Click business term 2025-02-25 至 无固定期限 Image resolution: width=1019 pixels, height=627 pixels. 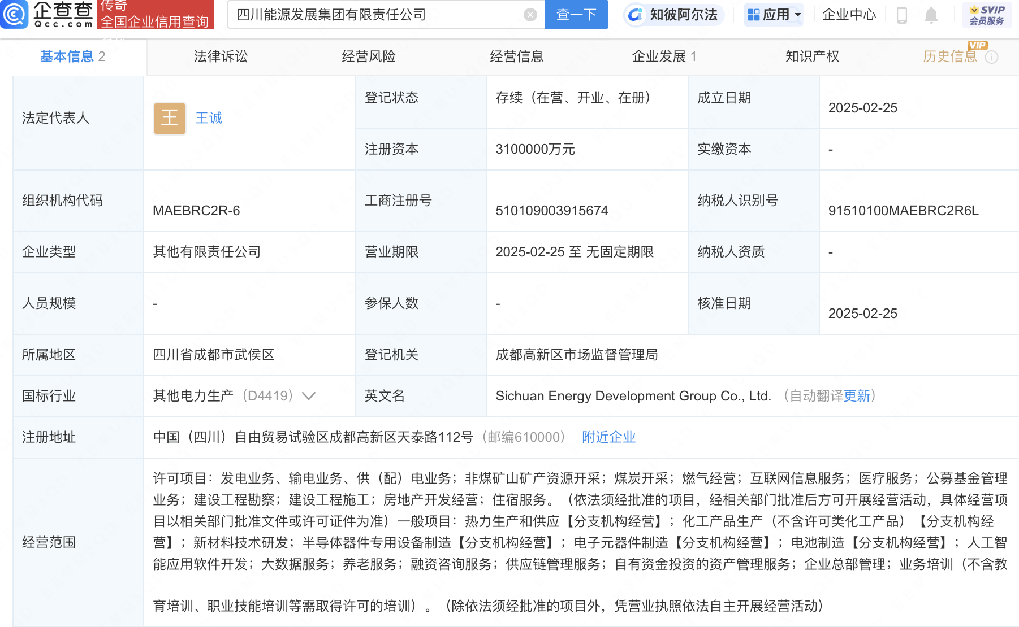click(575, 252)
